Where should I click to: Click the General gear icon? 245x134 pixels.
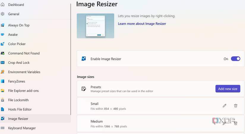point(2,14)
